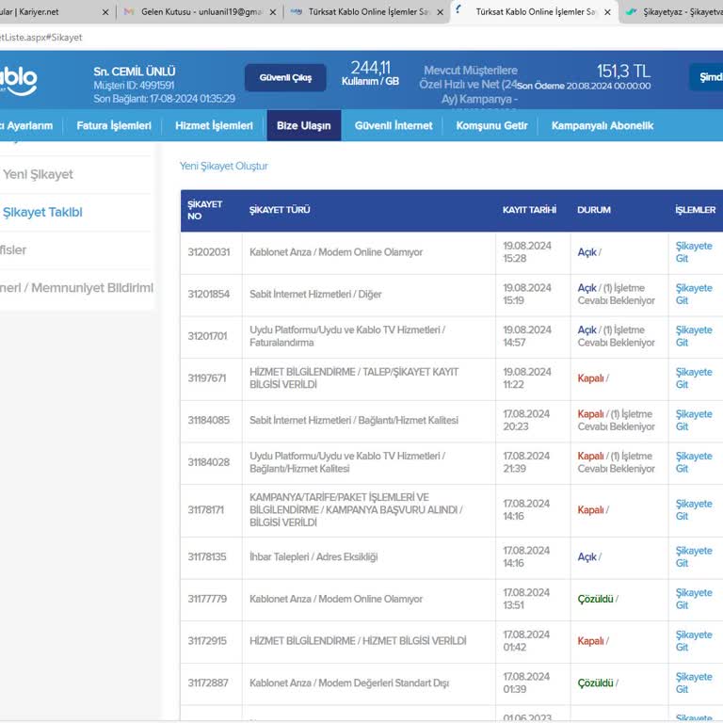
Task: Close the Kariyer.net browser tab
Action: point(105,12)
